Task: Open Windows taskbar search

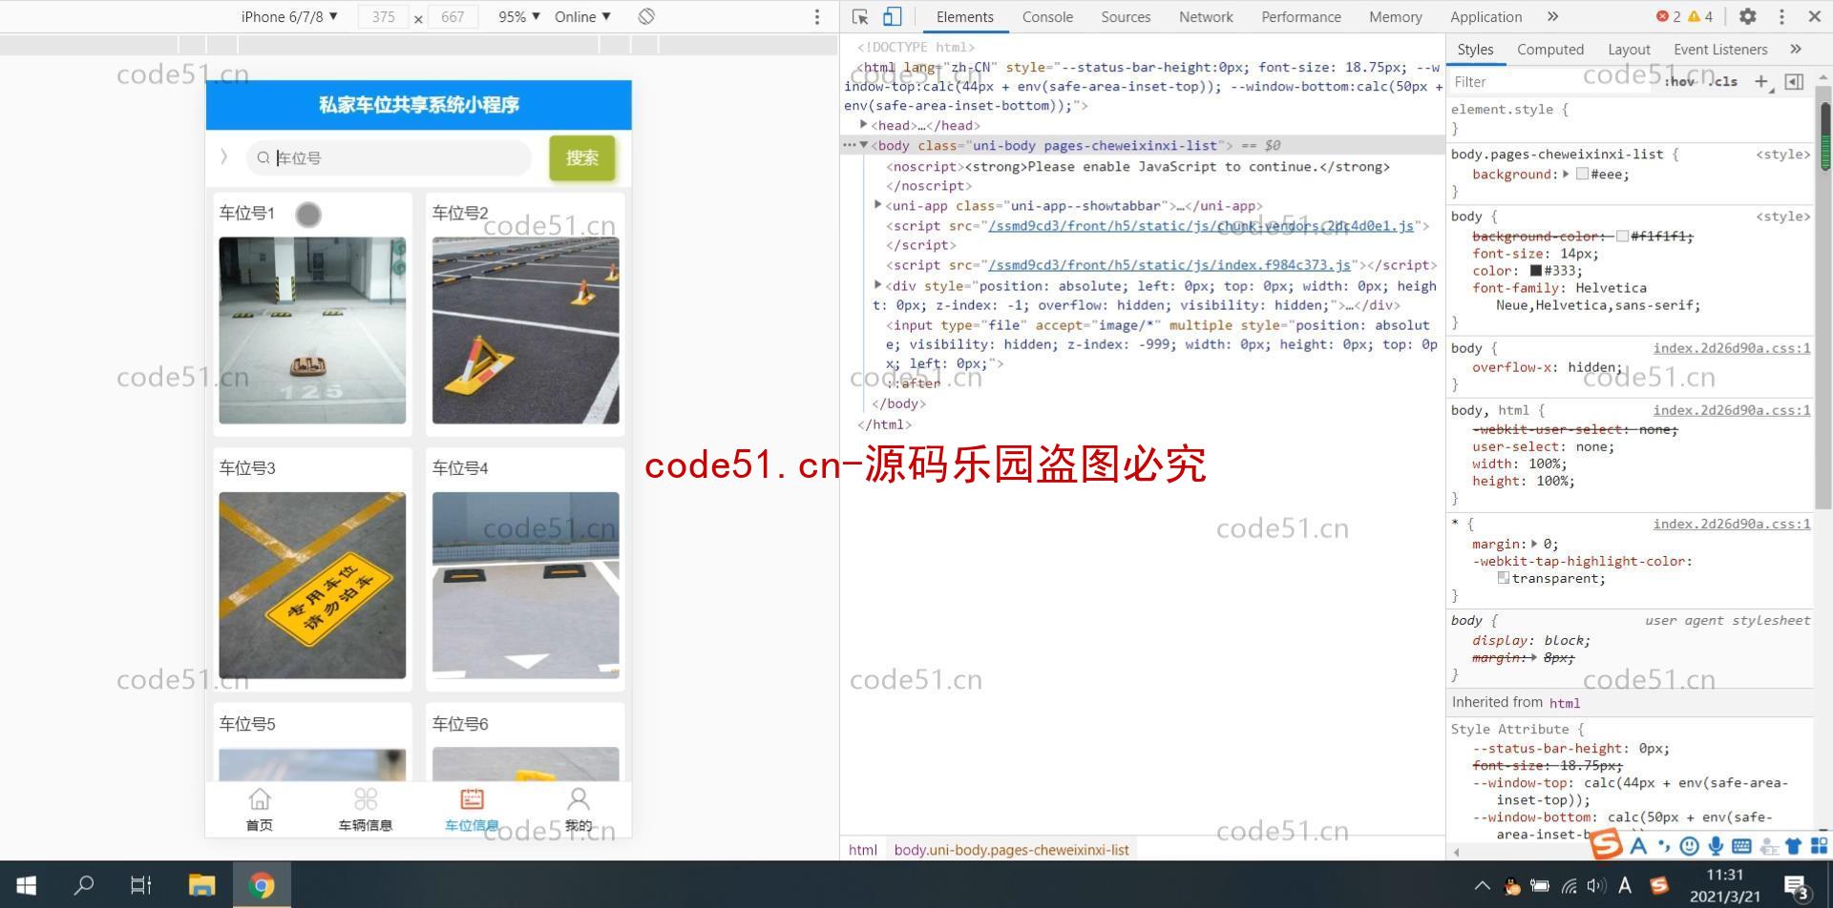Action: (x=84, y=885)
